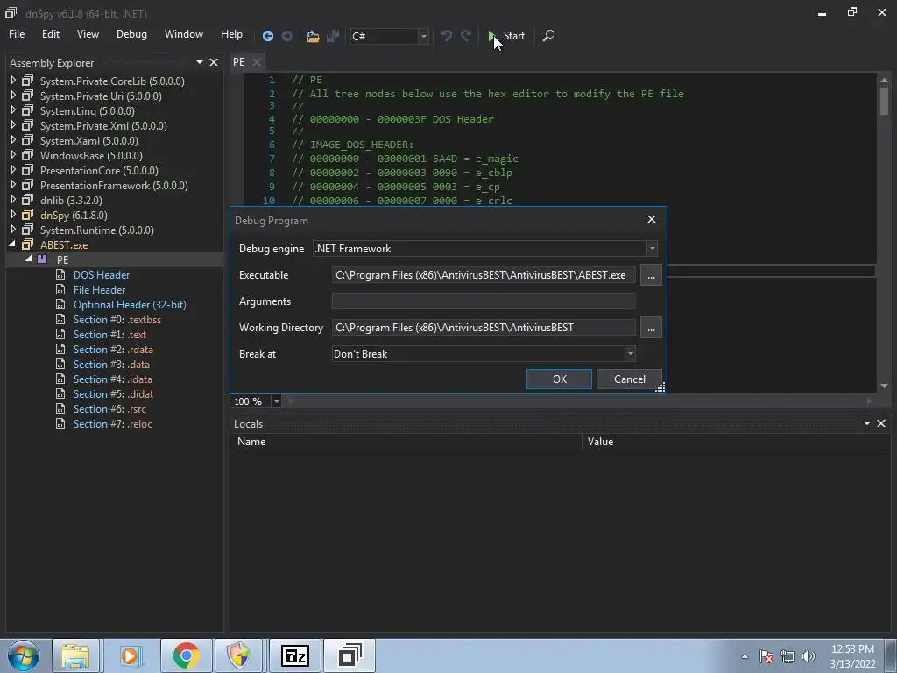Expand System.Private.Uri assembly node
This screenshot has height=673, width=897.
pyautogui.click(x=13, y=96)
